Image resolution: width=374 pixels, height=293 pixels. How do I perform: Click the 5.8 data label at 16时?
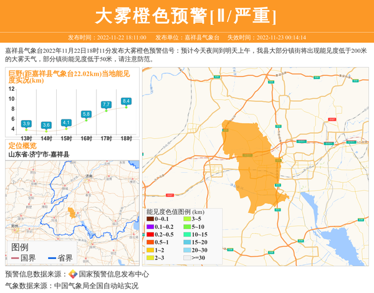coord(86,114)
